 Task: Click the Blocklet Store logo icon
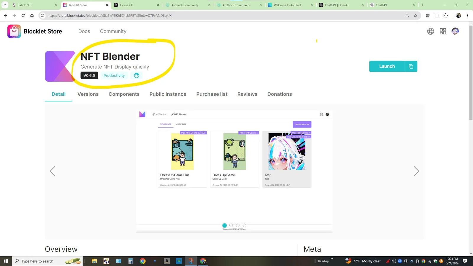click(14, 31)
